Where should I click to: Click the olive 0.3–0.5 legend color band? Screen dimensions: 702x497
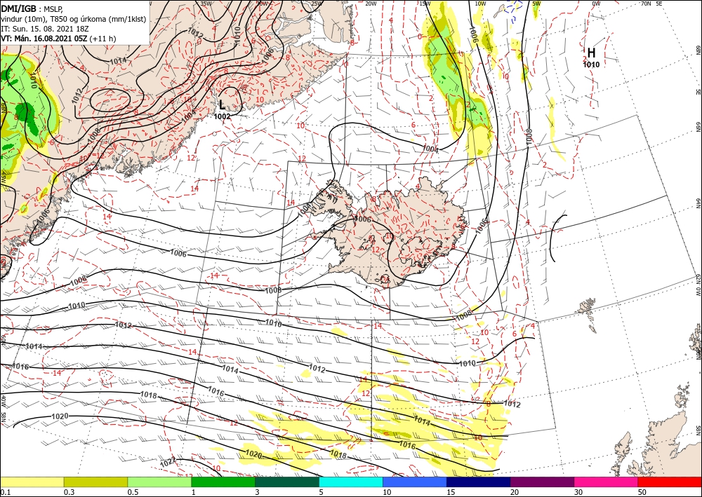pyautogui.click(x=95, y=482)
